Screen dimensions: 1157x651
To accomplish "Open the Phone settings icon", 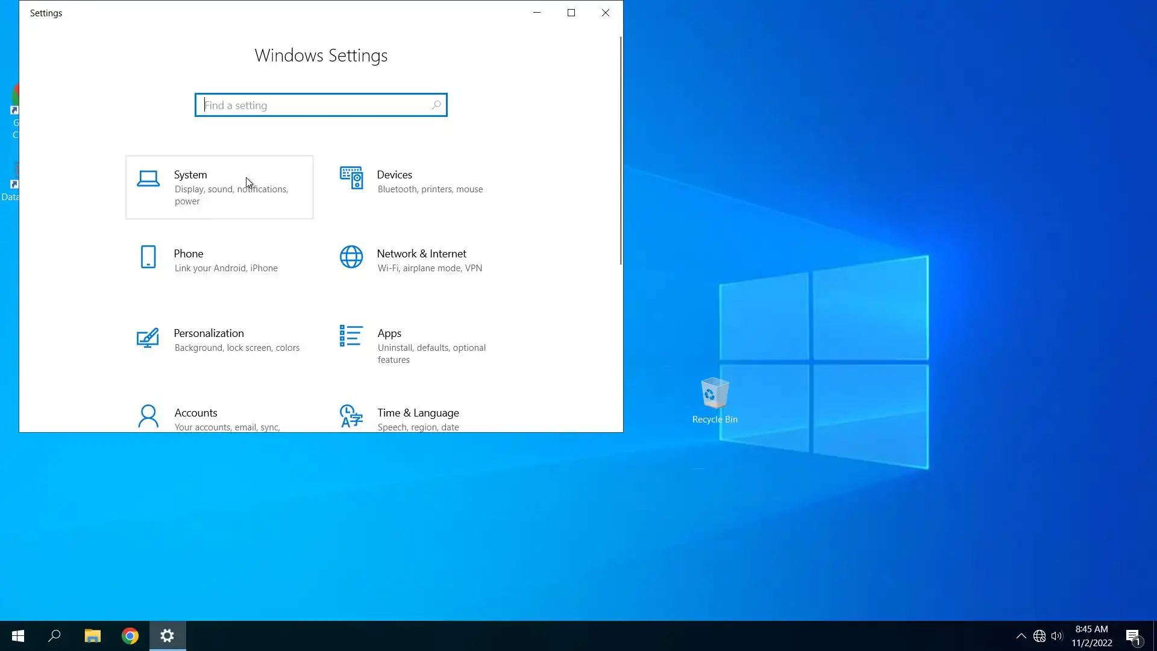I will pyautogui.click(x=148, y=257).
